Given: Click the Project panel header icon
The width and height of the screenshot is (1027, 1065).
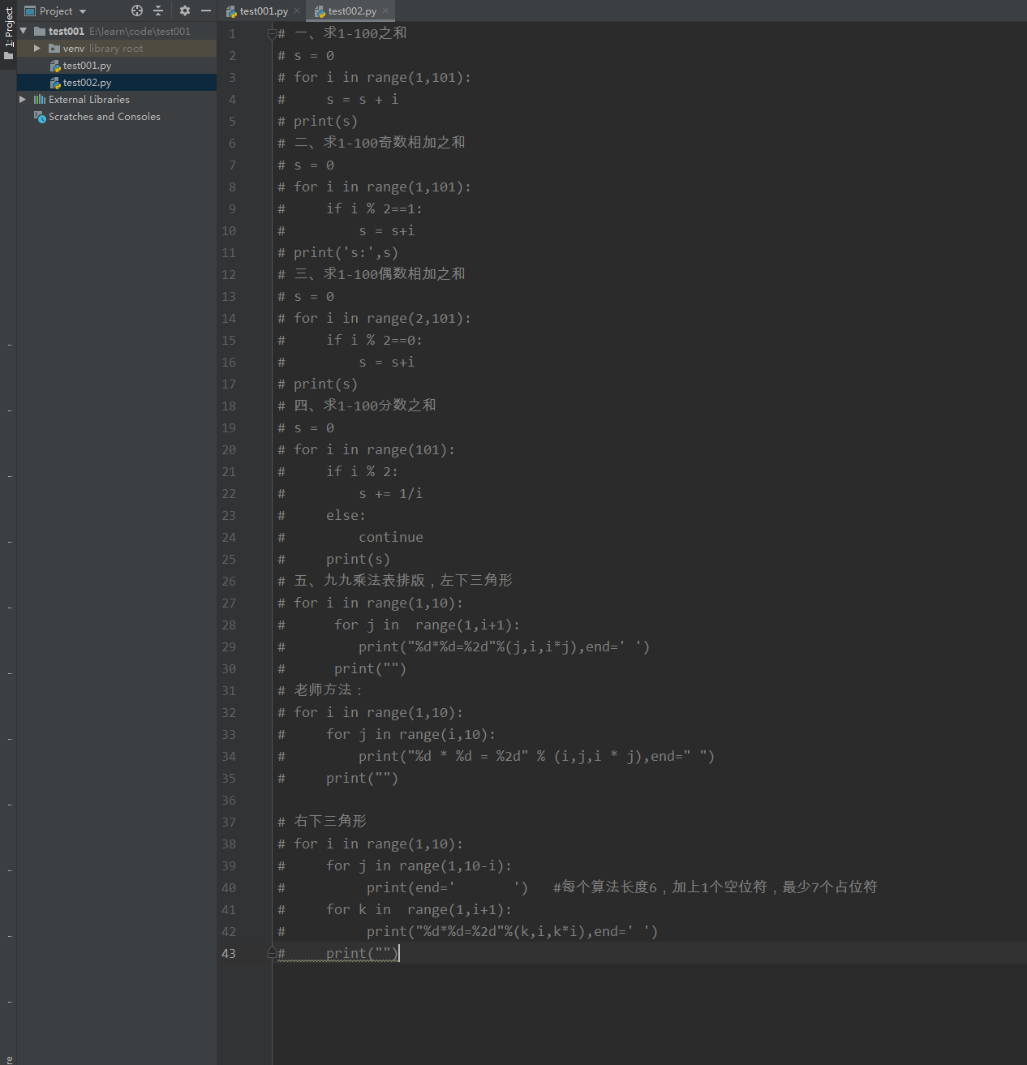Looking at the screenshot, I should pyautogui.click(x=30, y=11).
